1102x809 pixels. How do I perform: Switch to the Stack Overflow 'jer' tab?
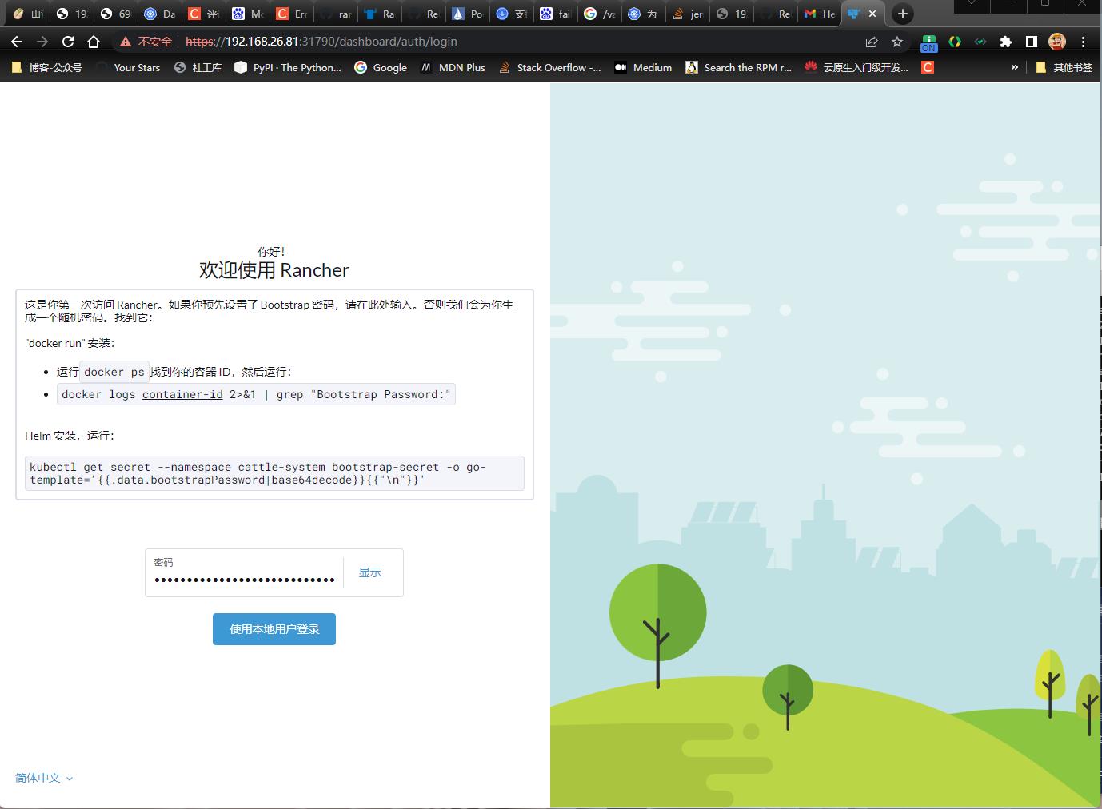[688, 14]
